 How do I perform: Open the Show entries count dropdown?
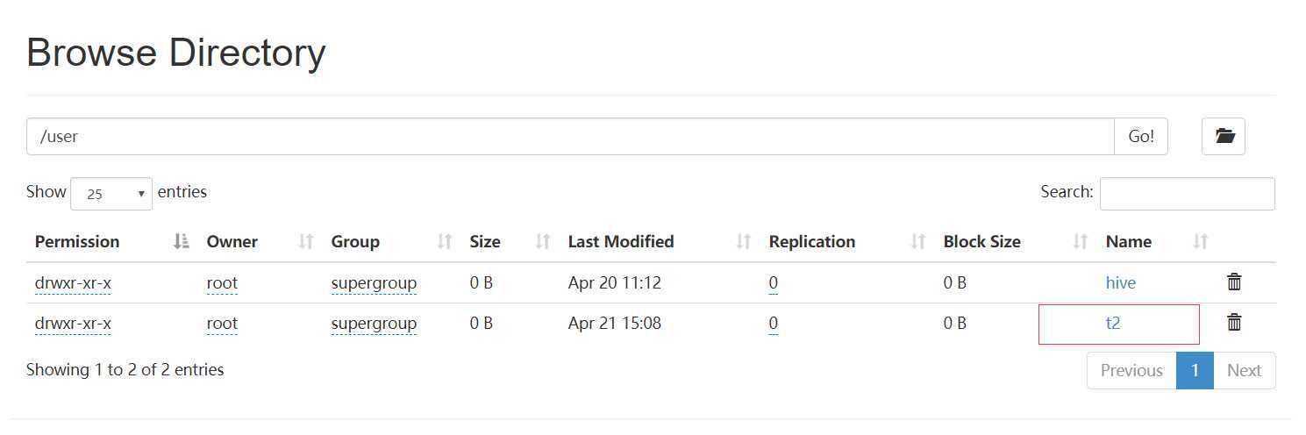coord(111,194)
